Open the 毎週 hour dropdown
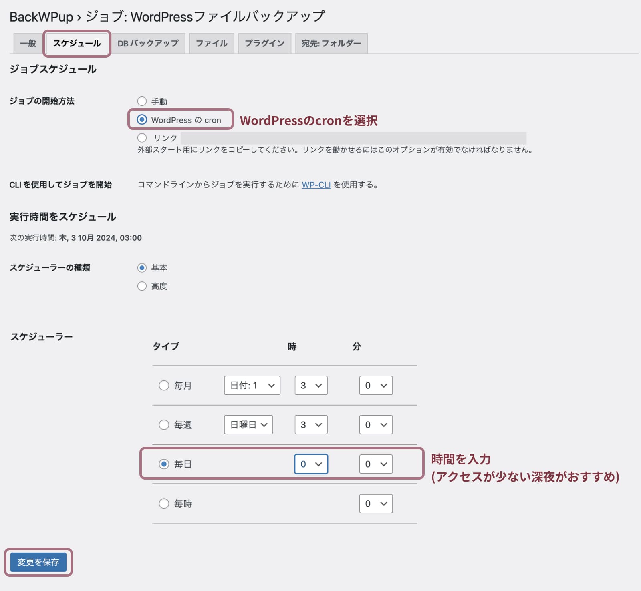This screenshot has height=591, width=641. pos(311,424)
